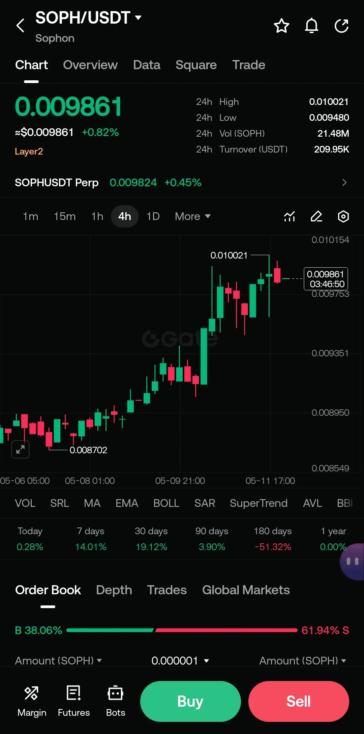364x734 pixels.
Task: Tap the 0.008702 low marker on chart
Action: pos(88,450)
